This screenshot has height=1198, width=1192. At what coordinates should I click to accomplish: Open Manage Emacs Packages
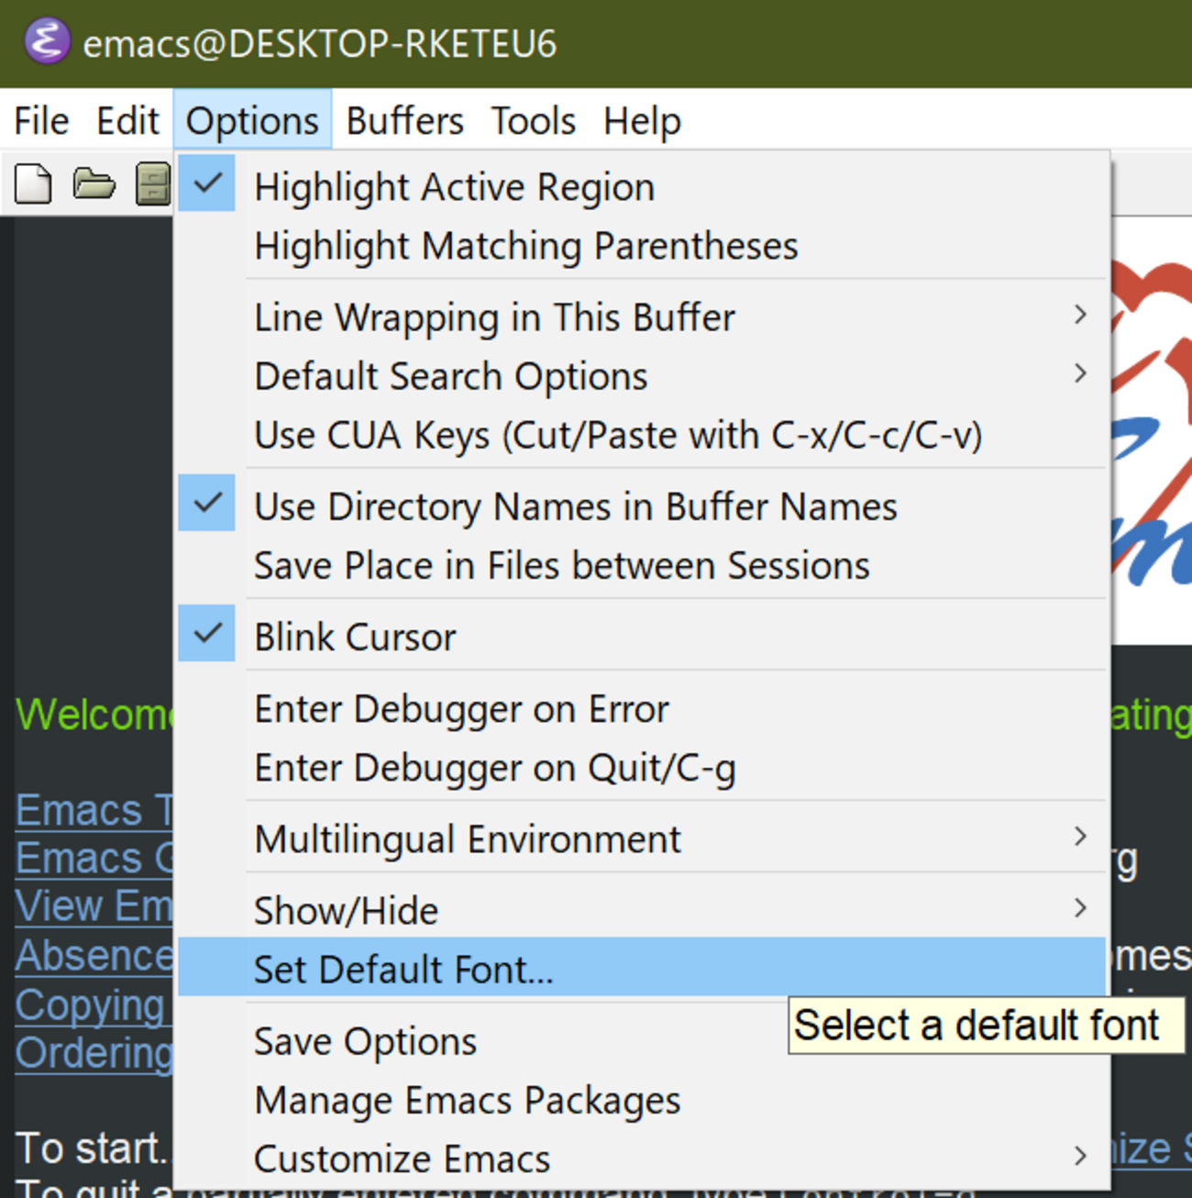coord(642,1100)
